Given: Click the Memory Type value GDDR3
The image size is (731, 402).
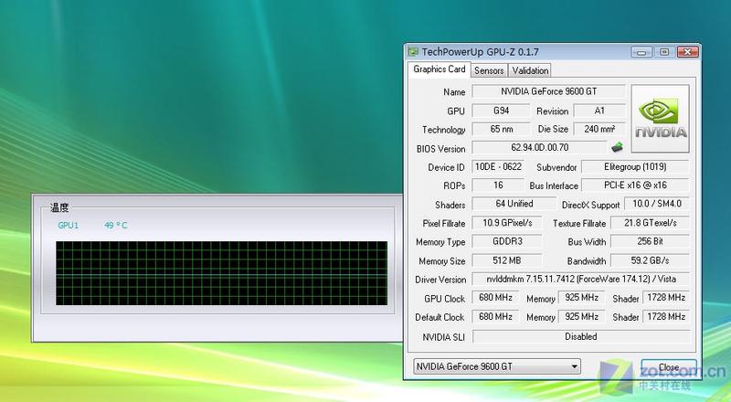Looking at the screenshot, I should coord(507,241).
